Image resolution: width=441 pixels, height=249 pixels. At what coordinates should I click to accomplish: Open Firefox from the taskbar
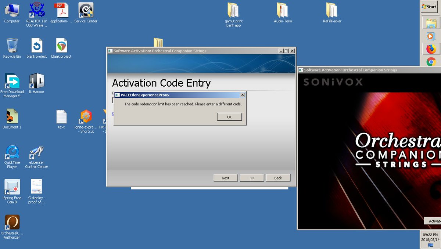pyautogui.click(x=431, y=49)
